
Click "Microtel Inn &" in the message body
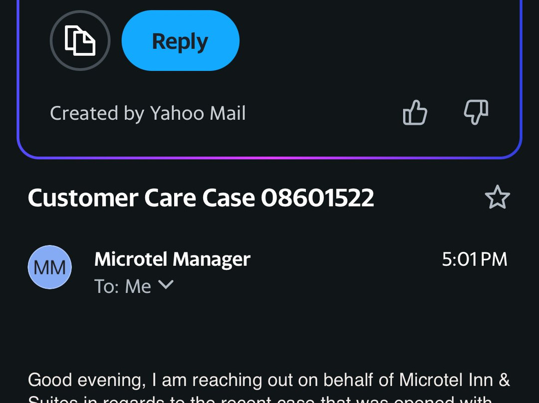tap(454, 380)
